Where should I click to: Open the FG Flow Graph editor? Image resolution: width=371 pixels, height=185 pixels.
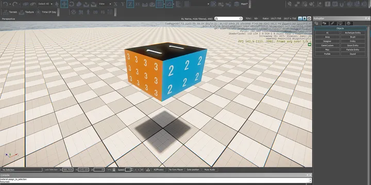103,12
